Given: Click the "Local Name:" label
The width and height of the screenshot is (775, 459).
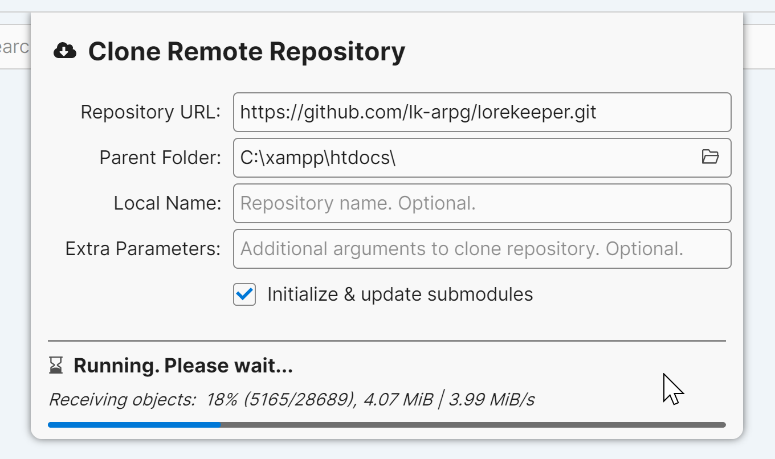Looking at the screenshot, I should [168, 203].
